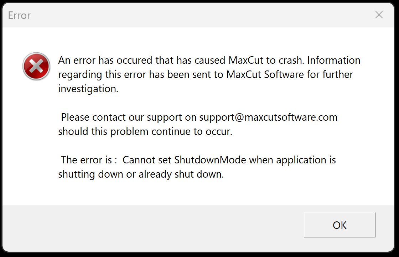Screen dimensions: 399x257
Task: Click the red error cross icon
Action: (36, 66)
